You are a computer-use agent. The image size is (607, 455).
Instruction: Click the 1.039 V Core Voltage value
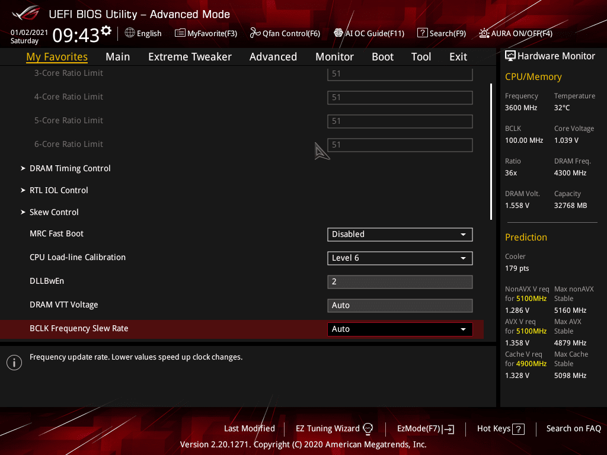pos(566,140)
